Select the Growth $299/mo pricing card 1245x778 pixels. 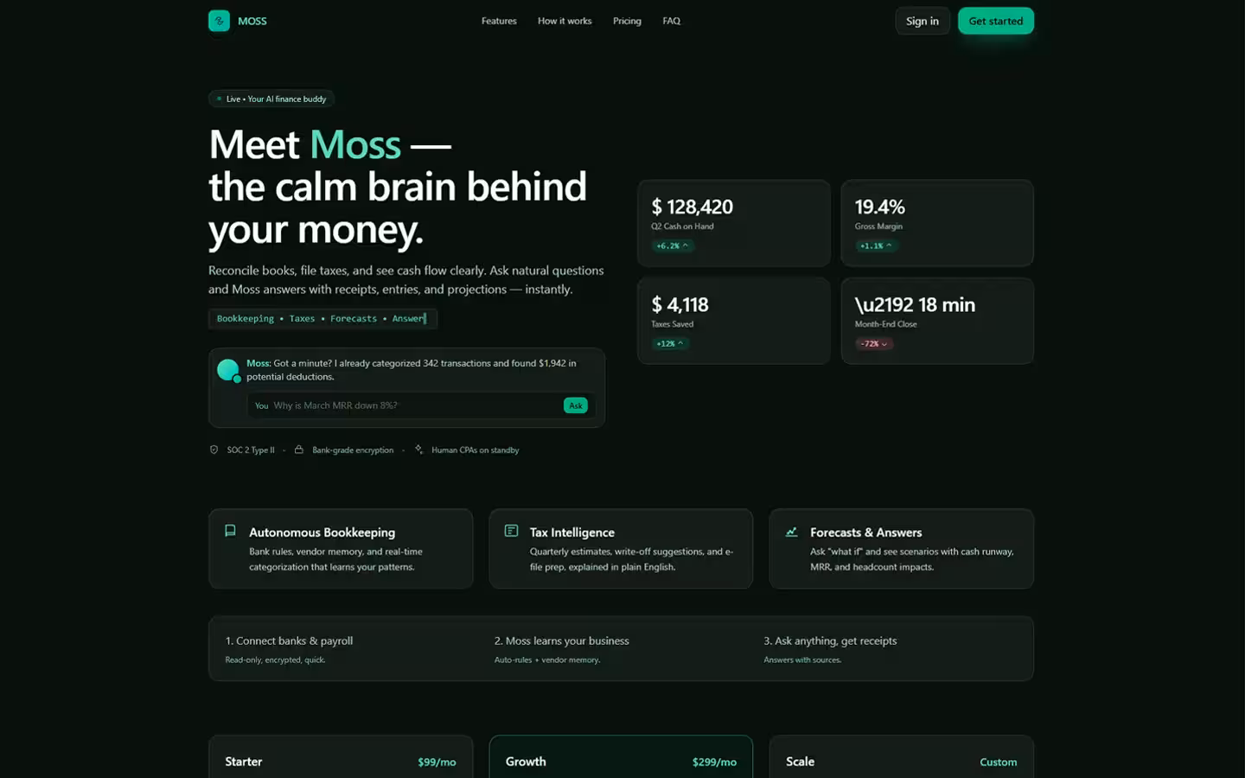tap(621, 757)
